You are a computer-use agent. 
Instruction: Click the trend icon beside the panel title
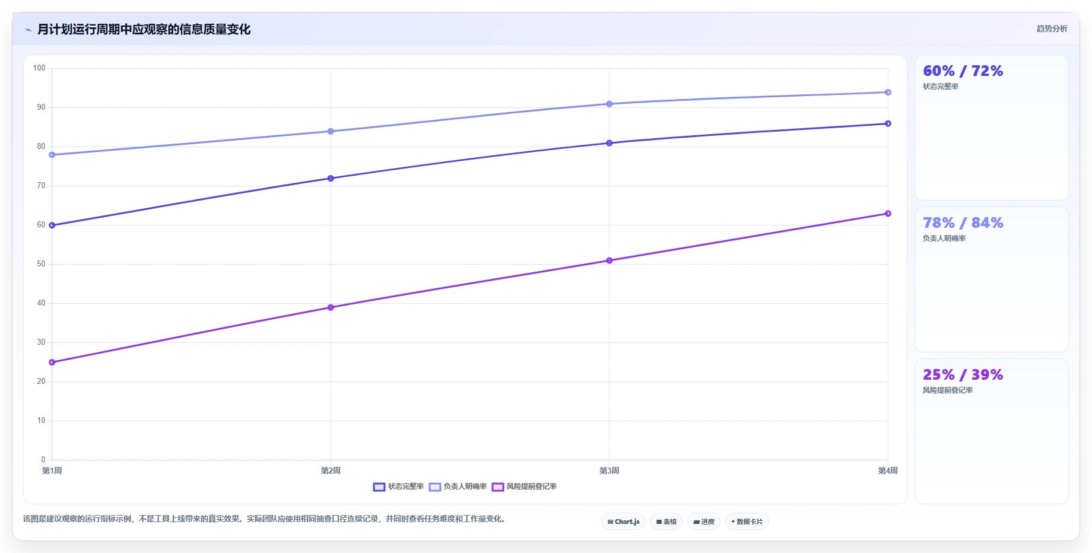click(28, 30)
